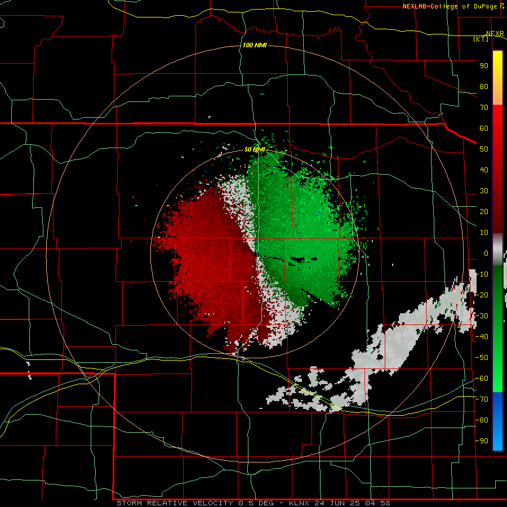Click the positive 90 knots scale label
507x507 pixels.
pyautogui.click(x=484, y=66)
